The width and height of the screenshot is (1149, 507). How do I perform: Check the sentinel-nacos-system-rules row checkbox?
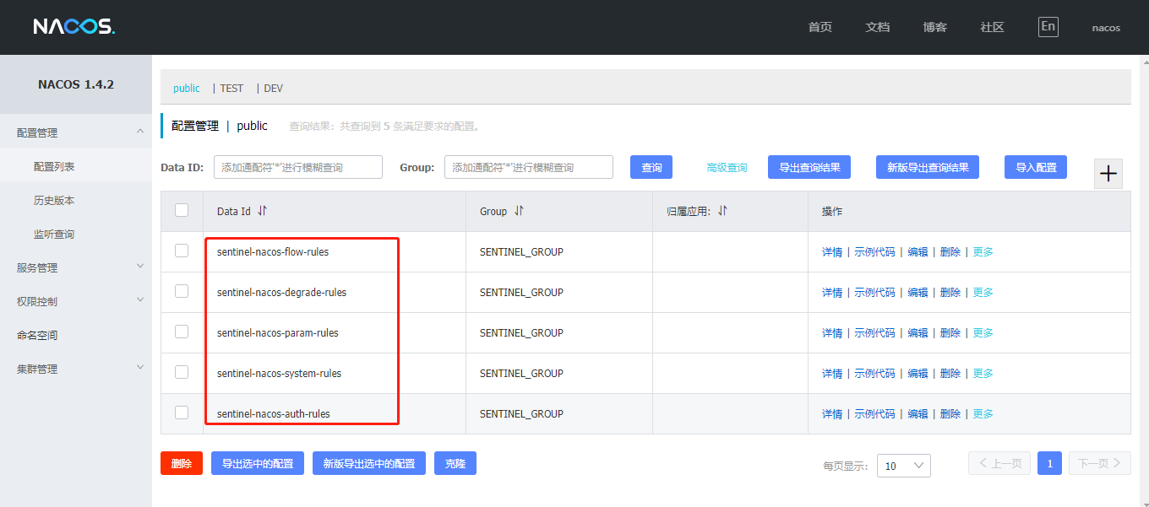pos(182,372)
